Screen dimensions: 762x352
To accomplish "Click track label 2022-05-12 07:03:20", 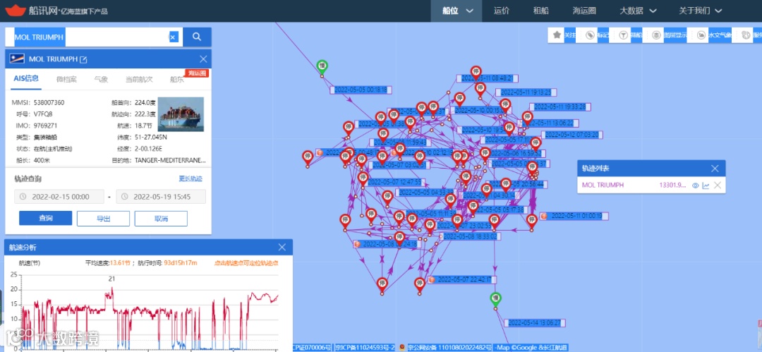I will [571, 135].
